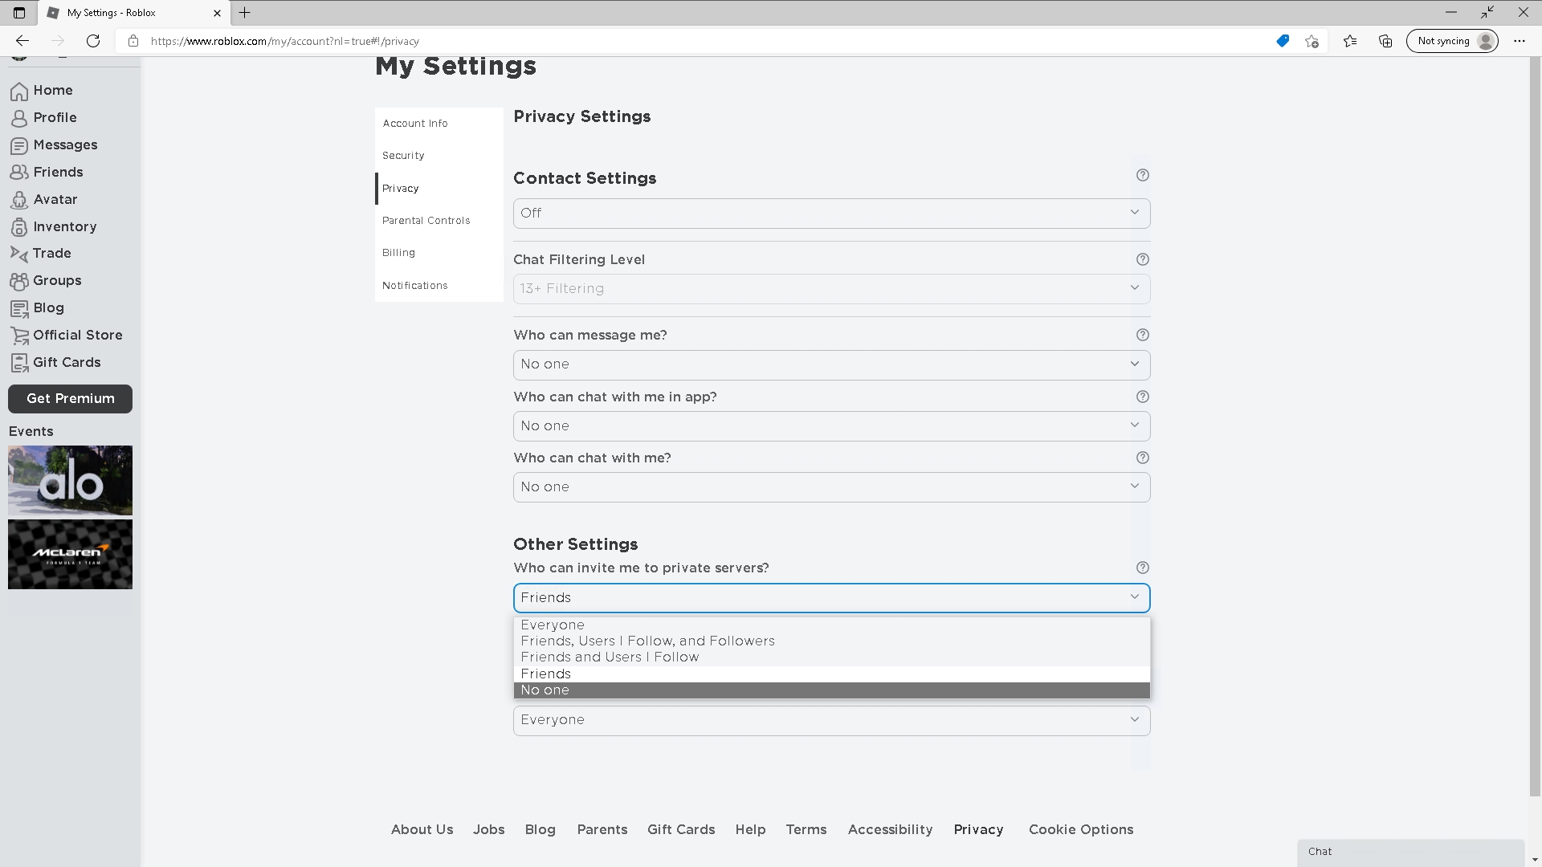Click the shopping tag icon in address bar
This screenshot has height=867, width=1542.
point(1283,41)
